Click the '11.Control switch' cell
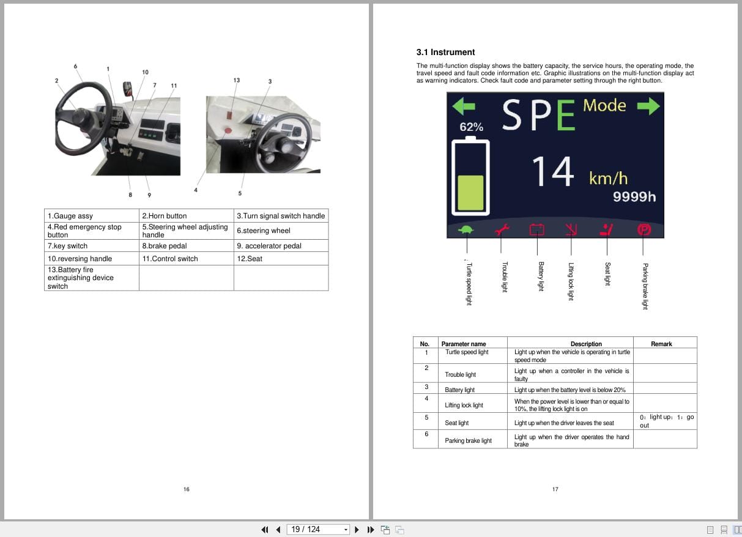The image size is (742, 537). click(187, 259)
